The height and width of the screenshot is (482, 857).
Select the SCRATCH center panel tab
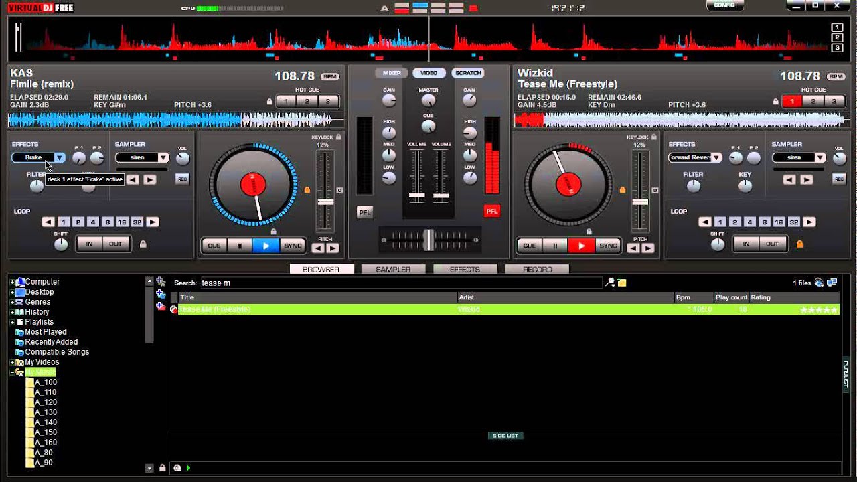tap(468, 73)
